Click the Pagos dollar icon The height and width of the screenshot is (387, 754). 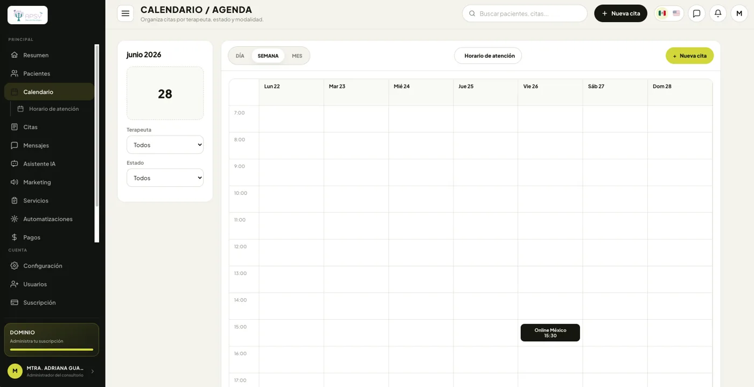(15, 237)
